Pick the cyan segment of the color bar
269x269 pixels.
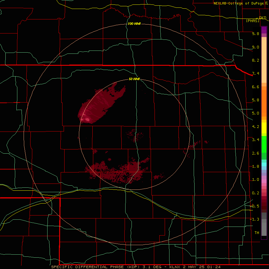(x=264, y=164)
